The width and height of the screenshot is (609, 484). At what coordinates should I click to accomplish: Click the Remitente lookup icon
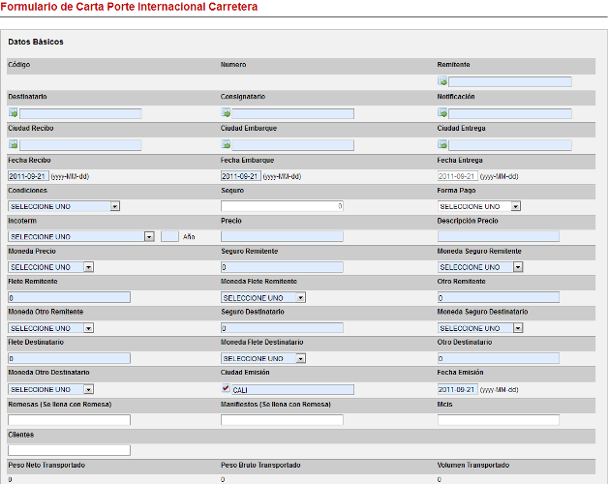[442, 82]
